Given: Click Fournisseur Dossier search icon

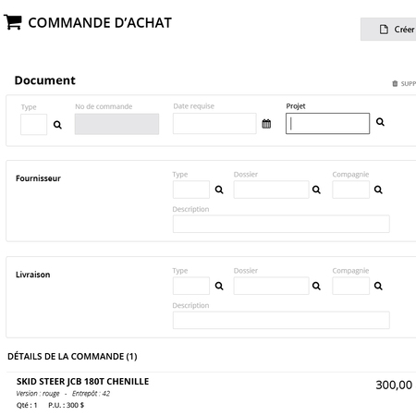Looking at the screenshot, I should pos(316,190).
